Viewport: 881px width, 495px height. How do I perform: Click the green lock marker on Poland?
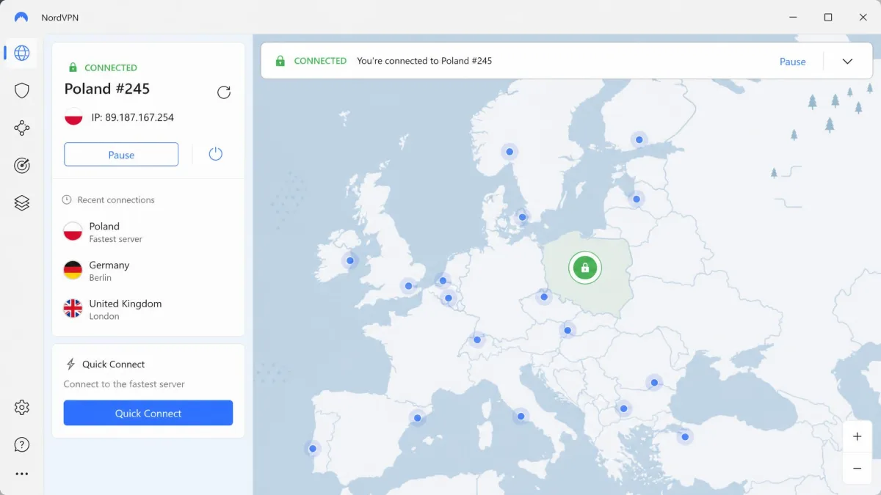[x=584, y=268]
